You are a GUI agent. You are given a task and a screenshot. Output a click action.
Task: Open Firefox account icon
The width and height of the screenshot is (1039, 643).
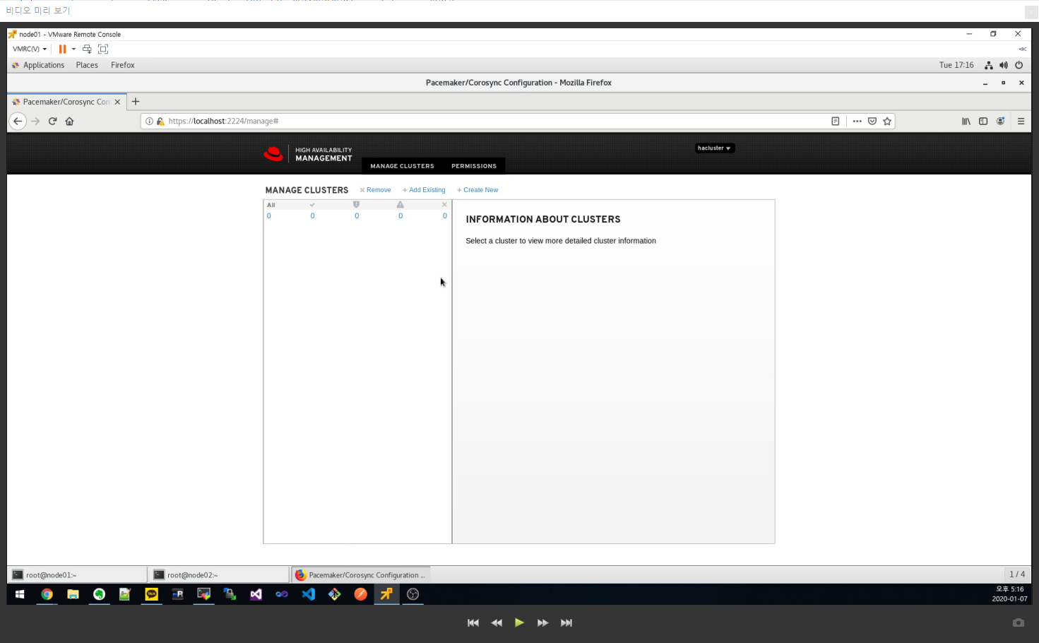1000,121
